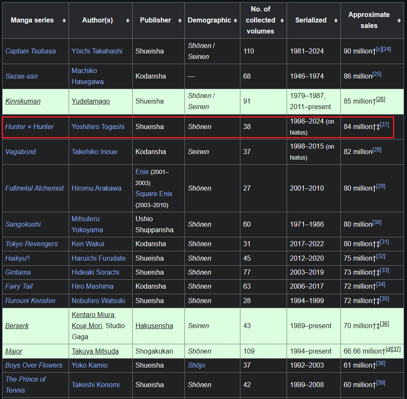Open Yoshihiro Togashi author page

98,126
